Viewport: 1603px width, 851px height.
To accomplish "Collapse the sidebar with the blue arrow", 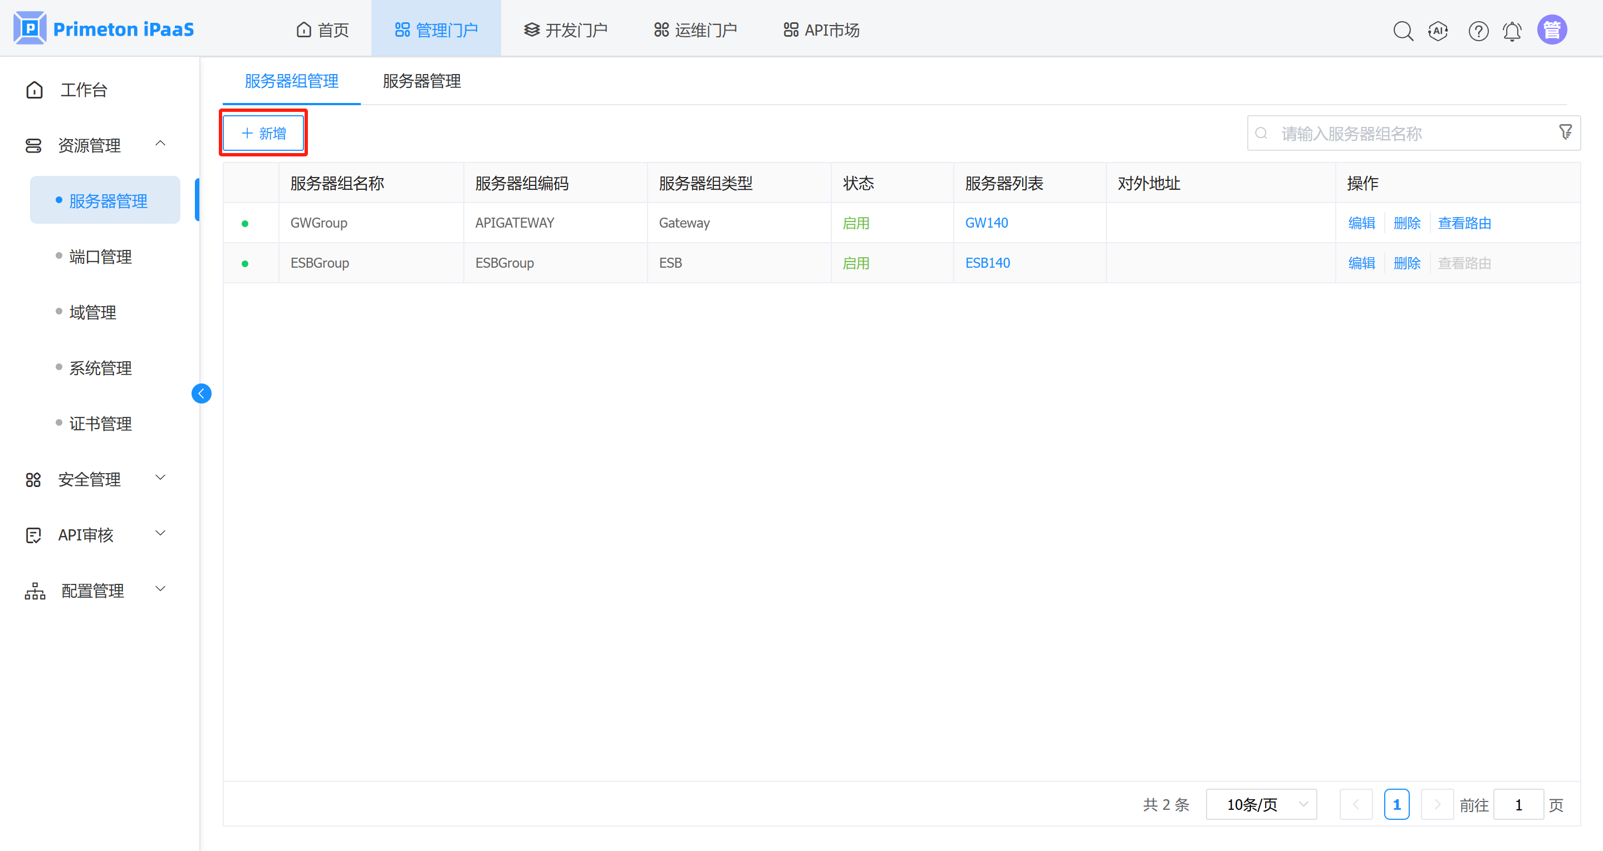I will 201,393.
